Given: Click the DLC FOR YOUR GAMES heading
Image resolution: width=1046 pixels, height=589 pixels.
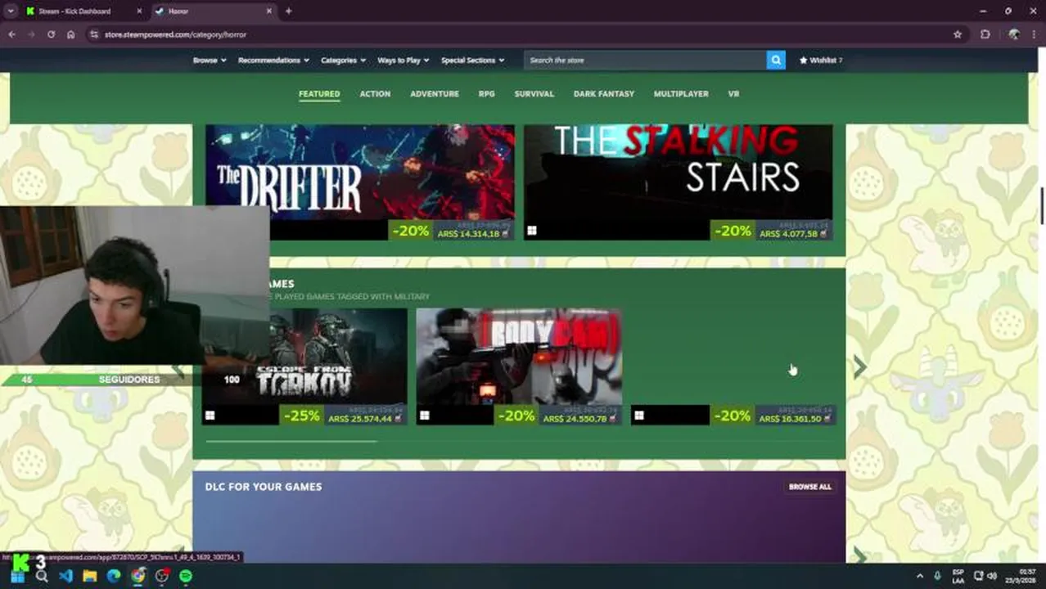Looking at the screenshot, I should pos(264,486).
